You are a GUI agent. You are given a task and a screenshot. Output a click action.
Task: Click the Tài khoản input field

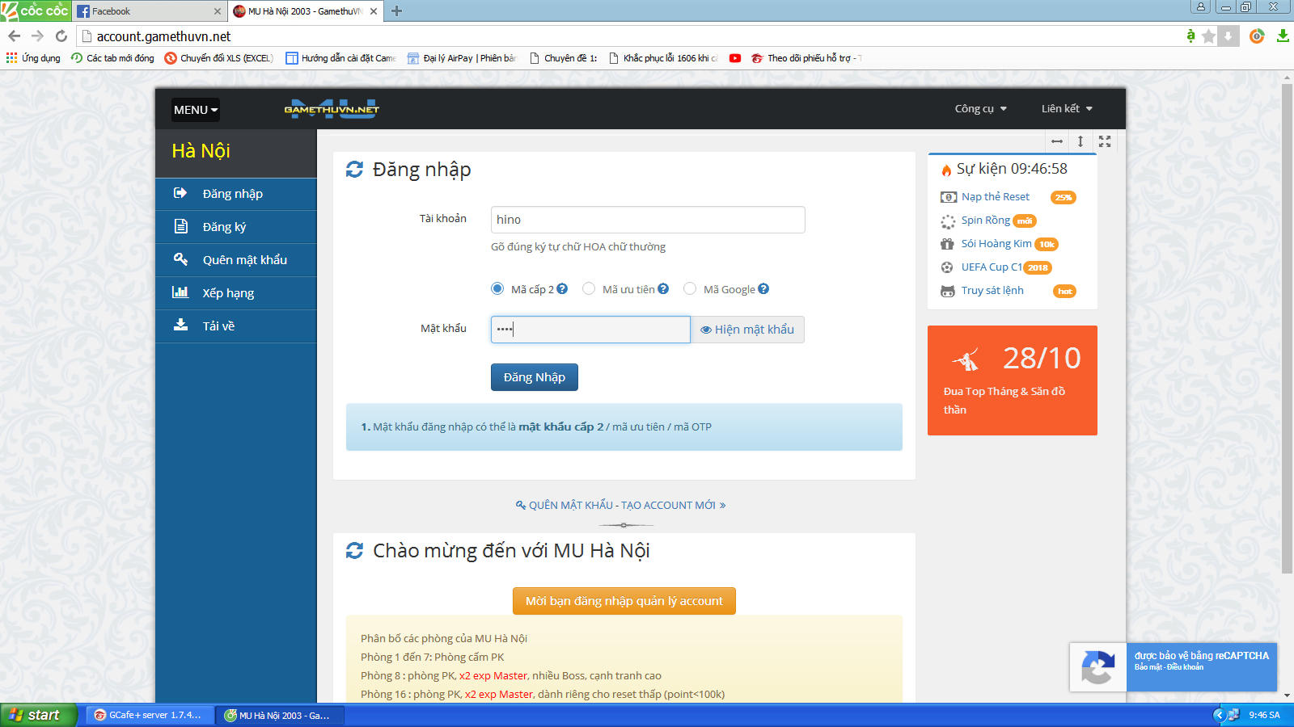pyautogui.click(x=648, y=220)
